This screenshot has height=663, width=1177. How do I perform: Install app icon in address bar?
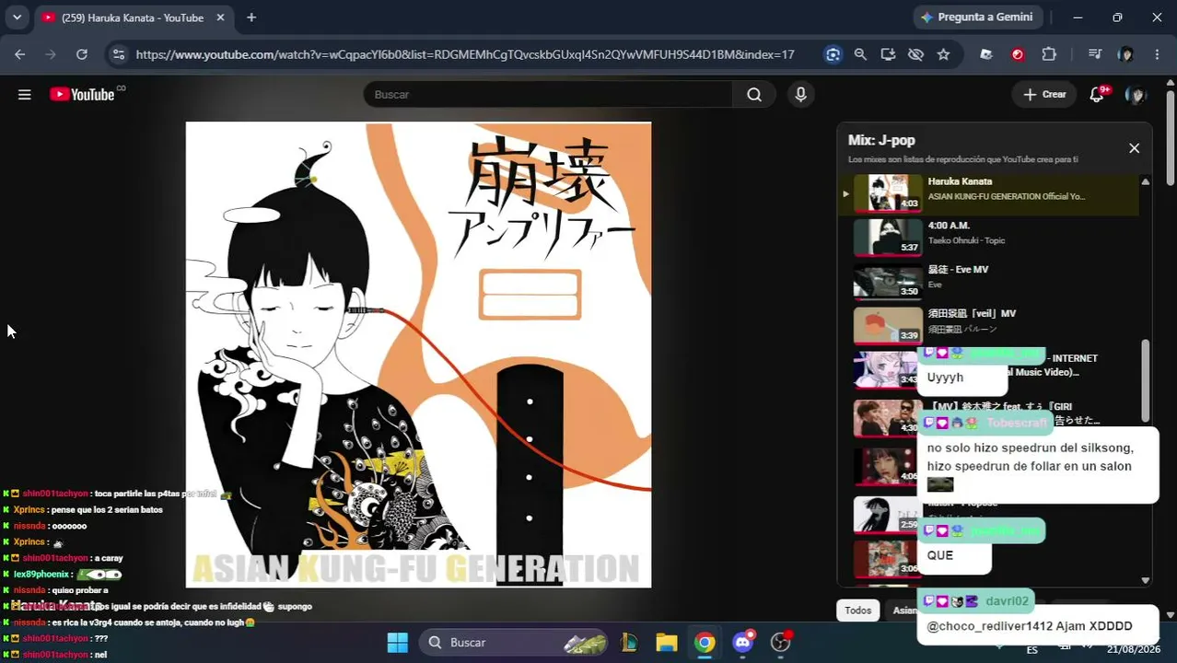(x=888, y=54)
